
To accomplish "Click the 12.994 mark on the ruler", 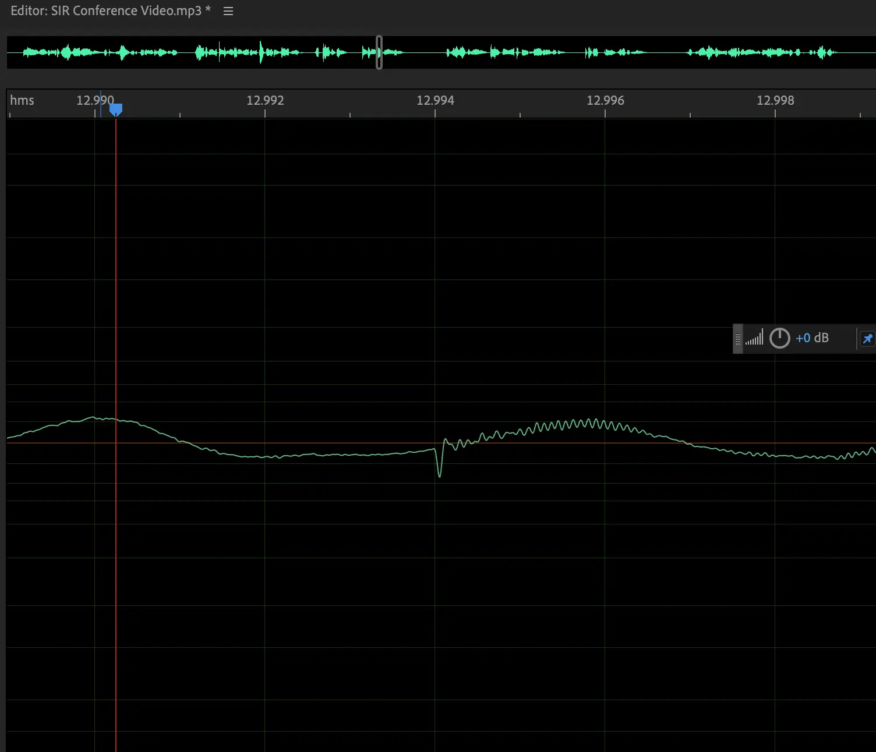I will coord(435,101).
